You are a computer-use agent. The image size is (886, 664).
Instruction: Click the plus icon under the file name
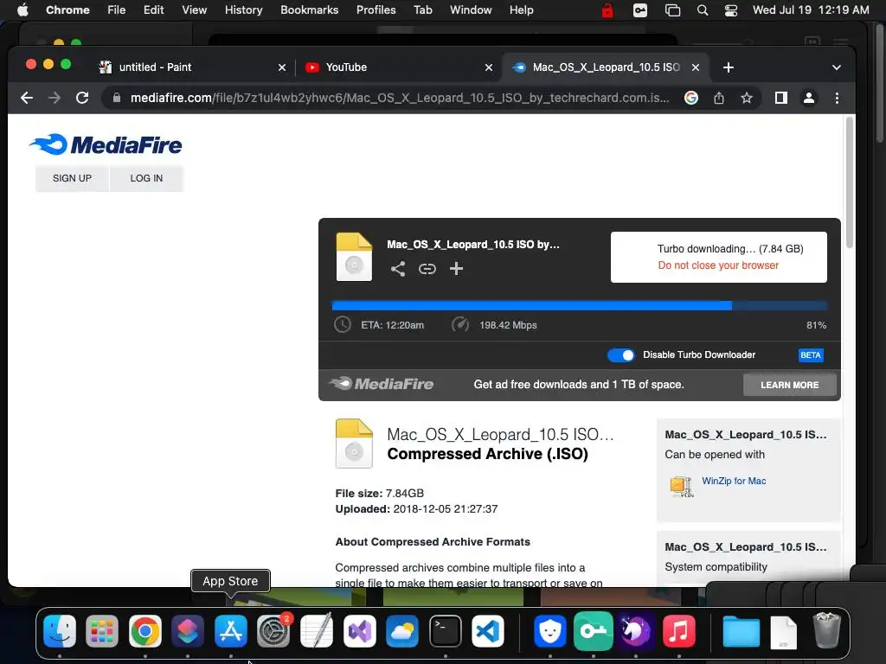point(456,268)
